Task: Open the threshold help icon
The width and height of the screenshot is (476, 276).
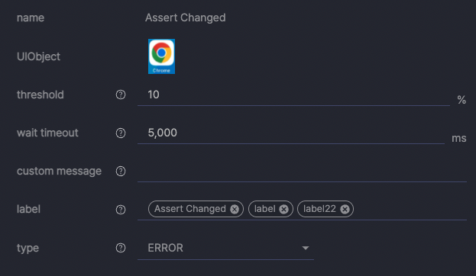Action: tap(121, 95)
